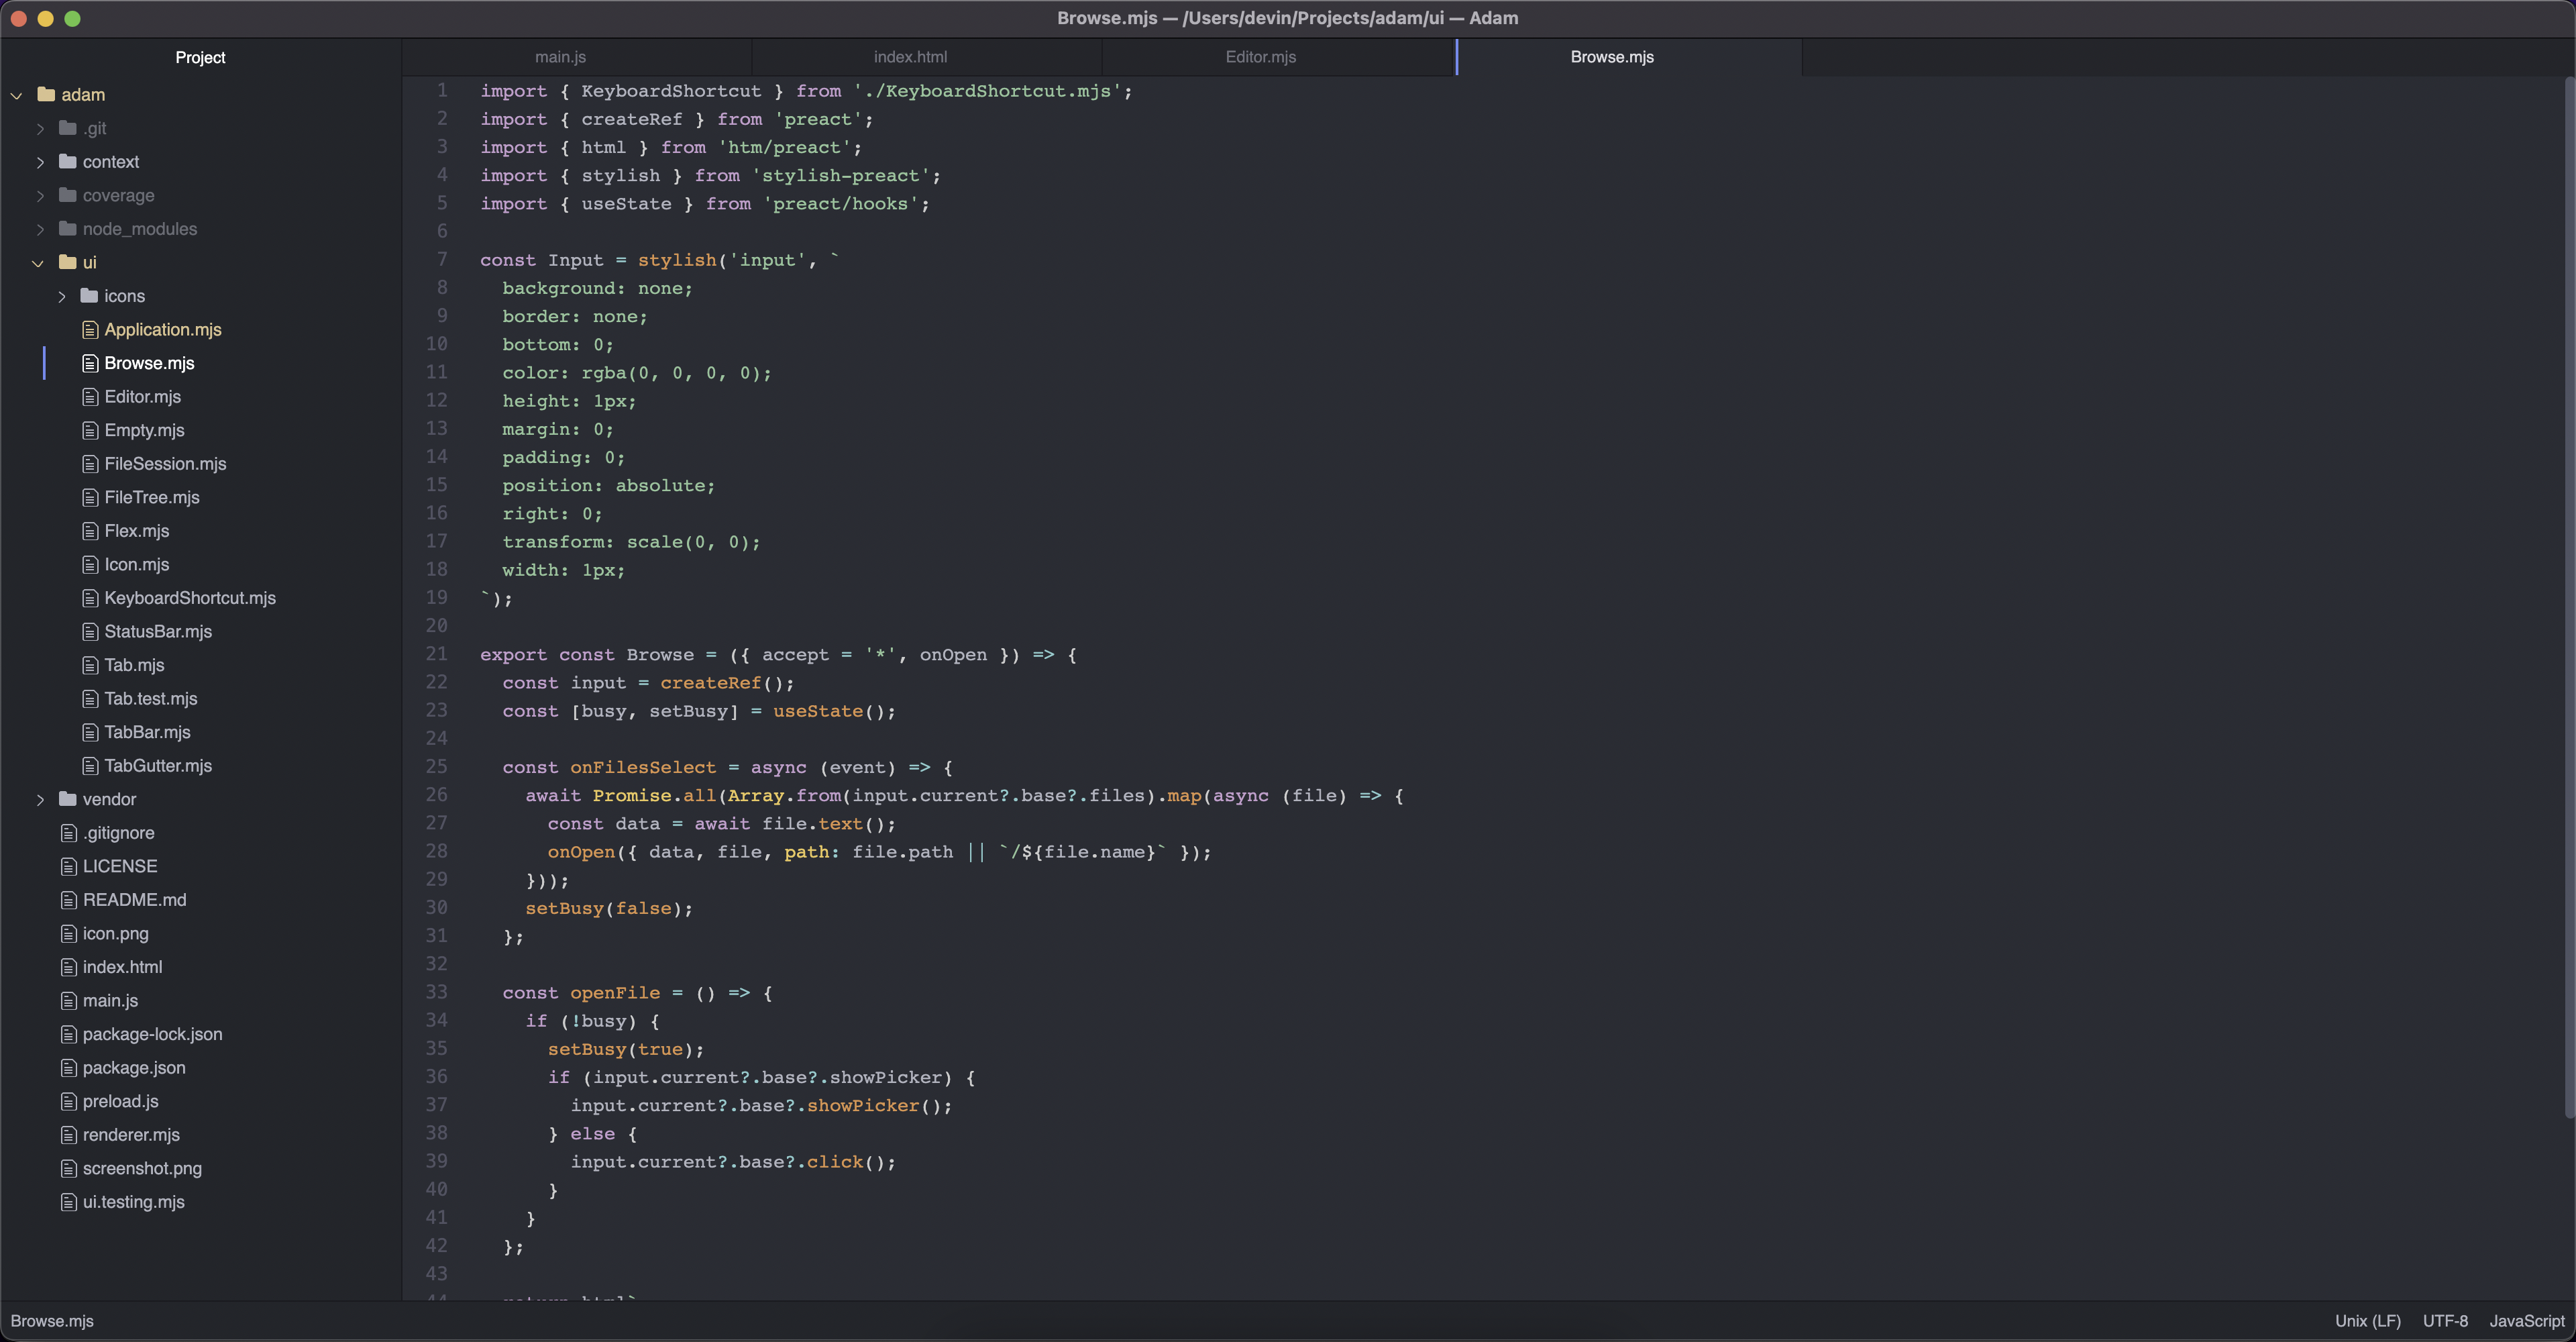The height and width of the screenshot is (1342, 2576).
Task: Expand the vendor folder chevron
Action: point(40,799)
